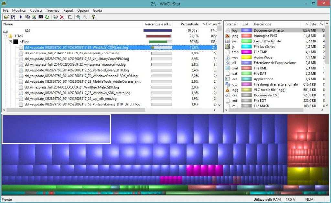Sort by the Nome column header
Image resolution: width=331 pixels, height=203 pixels.
pyautogui.click(x=72, y=24)
